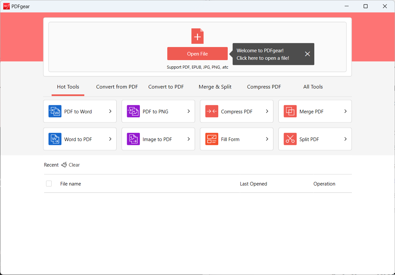Click the Recent label
The image size is (395, 275).
coord(51,165)
